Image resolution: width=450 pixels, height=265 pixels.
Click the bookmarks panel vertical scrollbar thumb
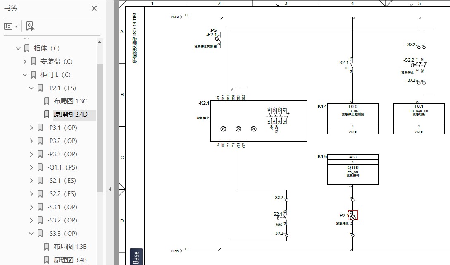[x=100, y=128]
